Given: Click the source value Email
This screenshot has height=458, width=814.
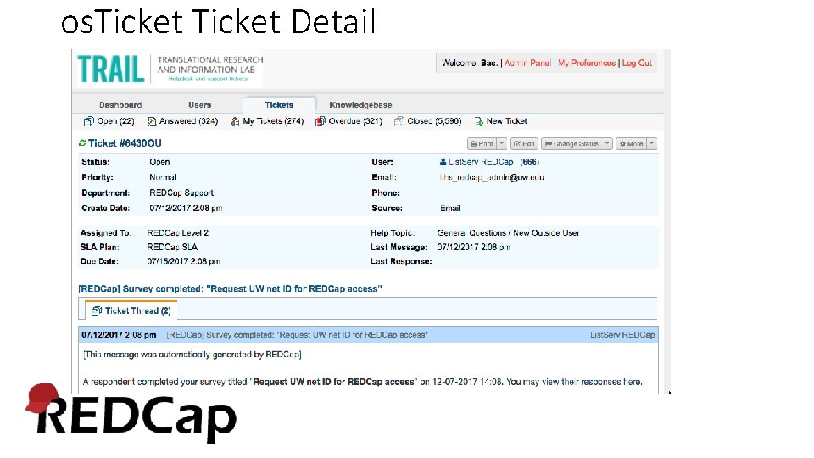Looking at the screenshot, I should (450, 209).
